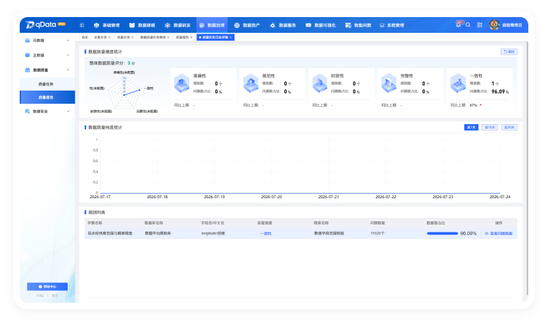
Task: Click the 元数据 sidebar icon
Action: 27,41
